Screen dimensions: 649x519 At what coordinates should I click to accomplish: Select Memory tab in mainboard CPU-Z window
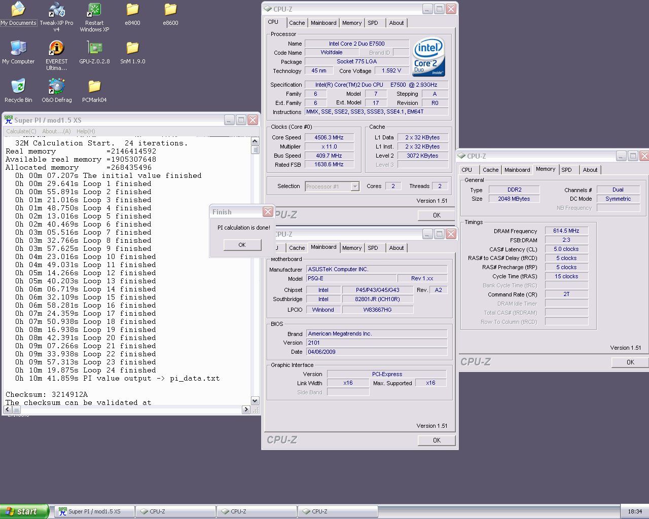(x=352, y=248)
